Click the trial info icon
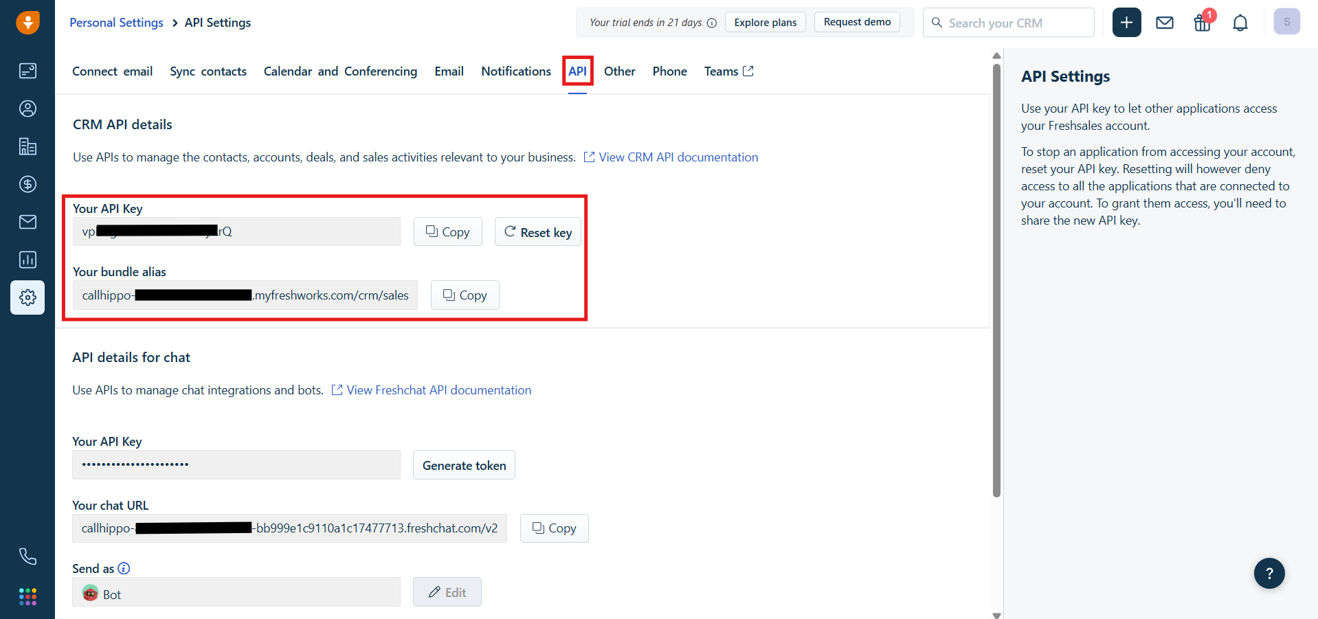Image resolution: width=1318 pixels, height=619 pixels. click(x=712, y=23)
